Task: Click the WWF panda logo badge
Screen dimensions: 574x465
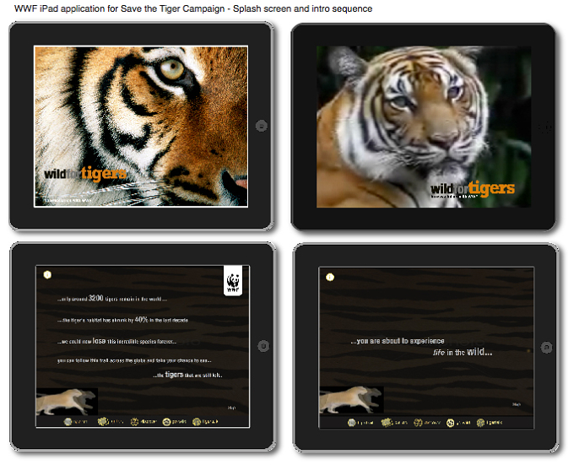Action: tap(233, 281)
